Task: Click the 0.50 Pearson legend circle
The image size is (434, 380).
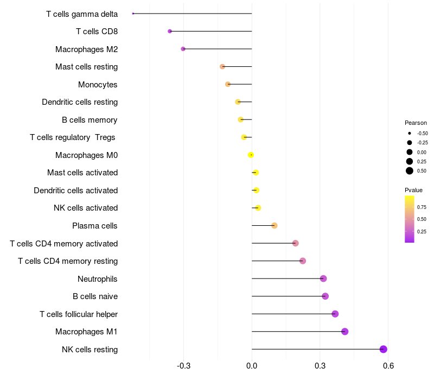Action: click(410, 171)
